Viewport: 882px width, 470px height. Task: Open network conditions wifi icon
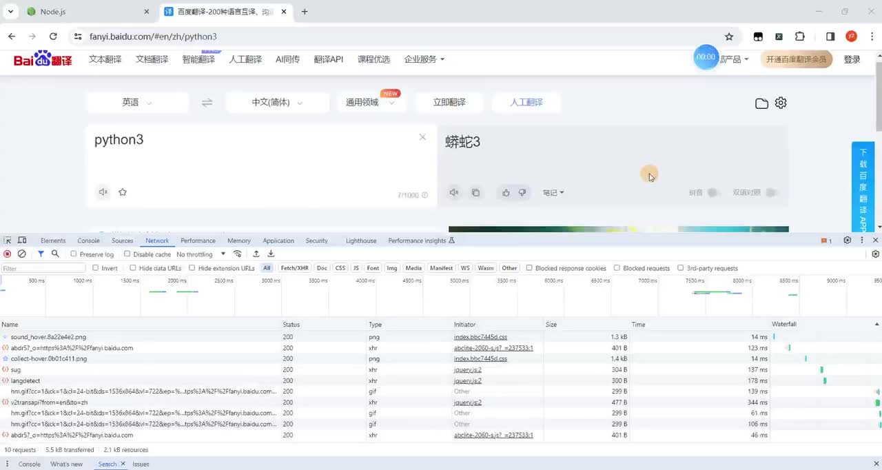pos(238,254)
